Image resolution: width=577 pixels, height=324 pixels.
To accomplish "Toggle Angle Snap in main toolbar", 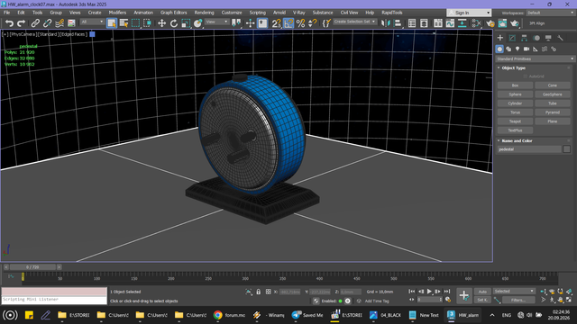I will coord(288,23).
